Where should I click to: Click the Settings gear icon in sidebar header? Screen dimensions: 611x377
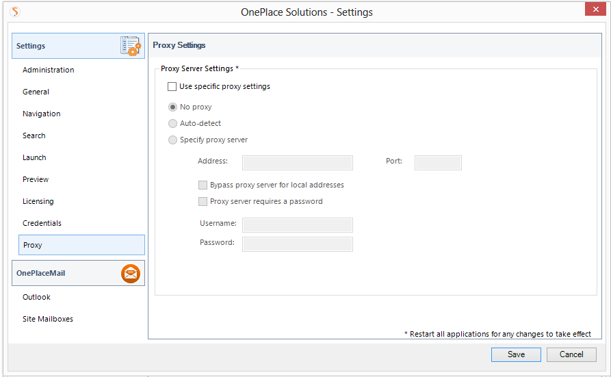coord(130,46)
